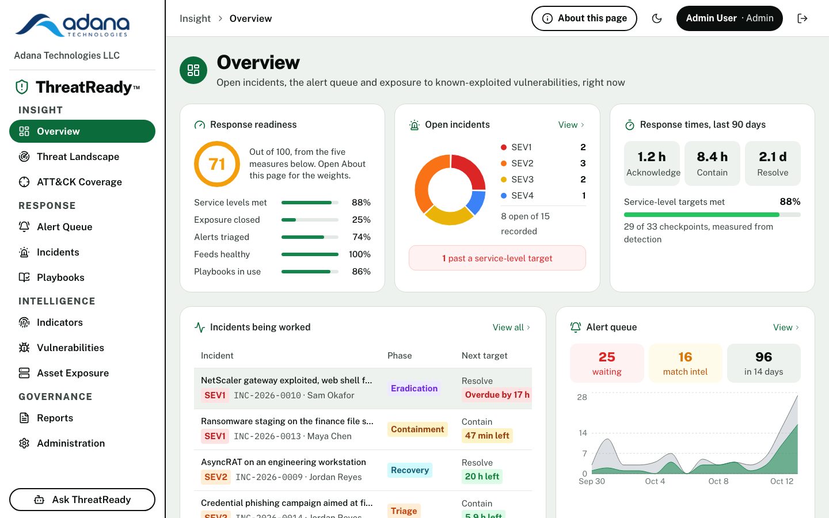
Task: Open Indicators fingerprint icon
Action: pyautogui.click(x=24, y=322)
